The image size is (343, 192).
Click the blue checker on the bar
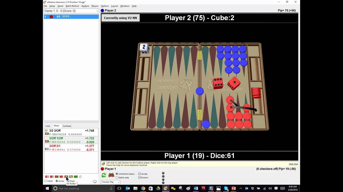tap(200, 91)
